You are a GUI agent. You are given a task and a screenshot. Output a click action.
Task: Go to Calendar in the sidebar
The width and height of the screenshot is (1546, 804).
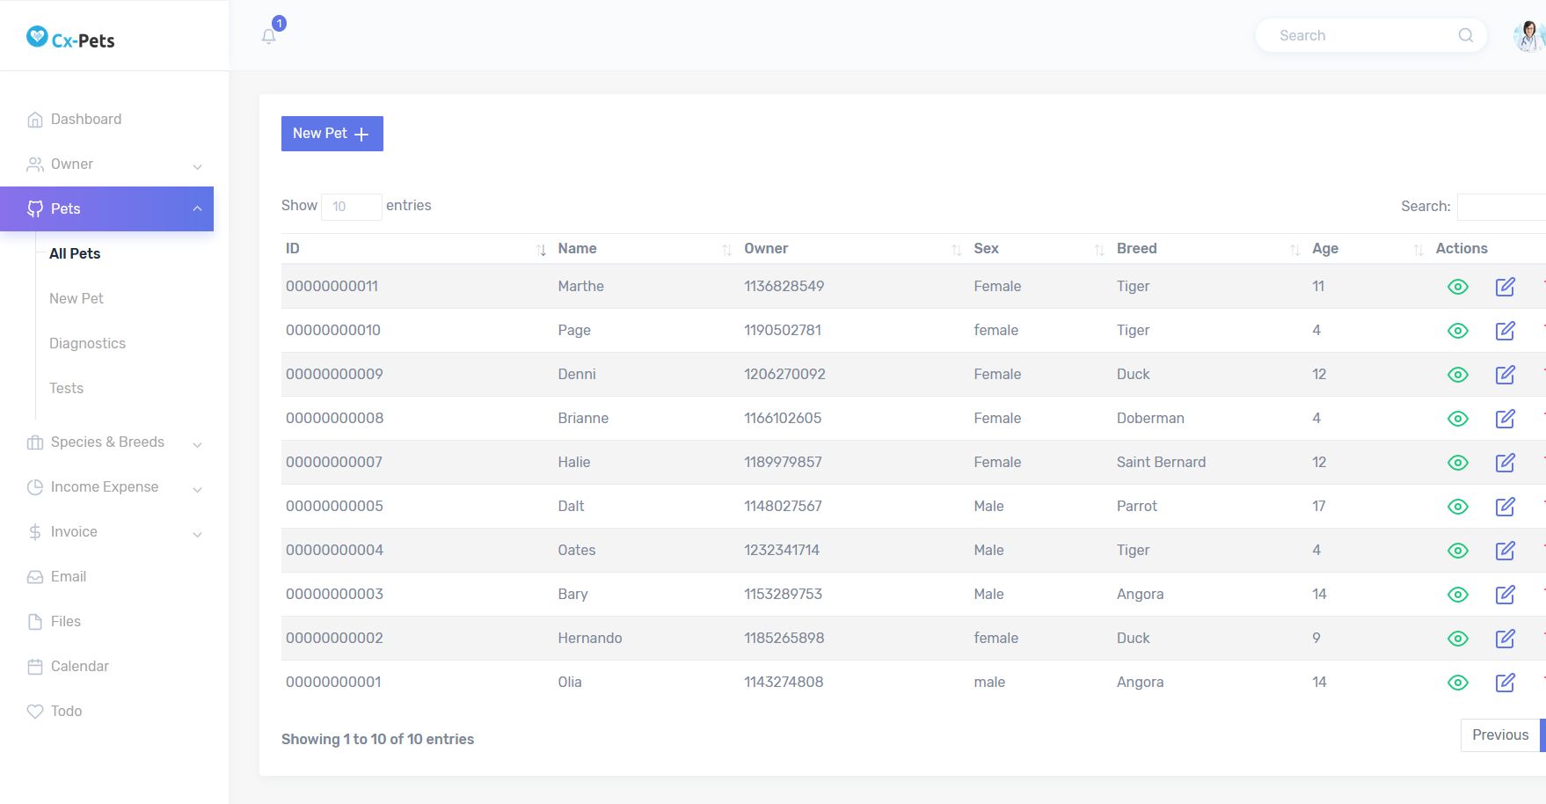[79, 667]
